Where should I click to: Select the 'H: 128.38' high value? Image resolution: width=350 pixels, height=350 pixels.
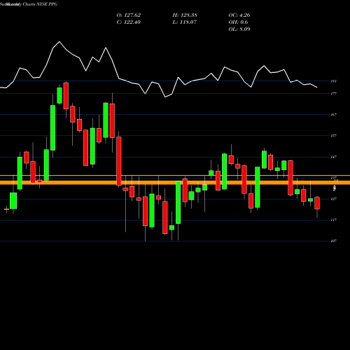pos(185,15)
